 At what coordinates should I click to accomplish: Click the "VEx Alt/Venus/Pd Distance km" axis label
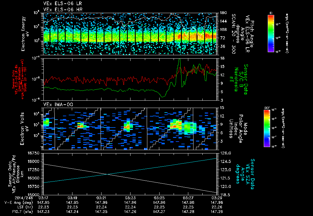[17, 174]
